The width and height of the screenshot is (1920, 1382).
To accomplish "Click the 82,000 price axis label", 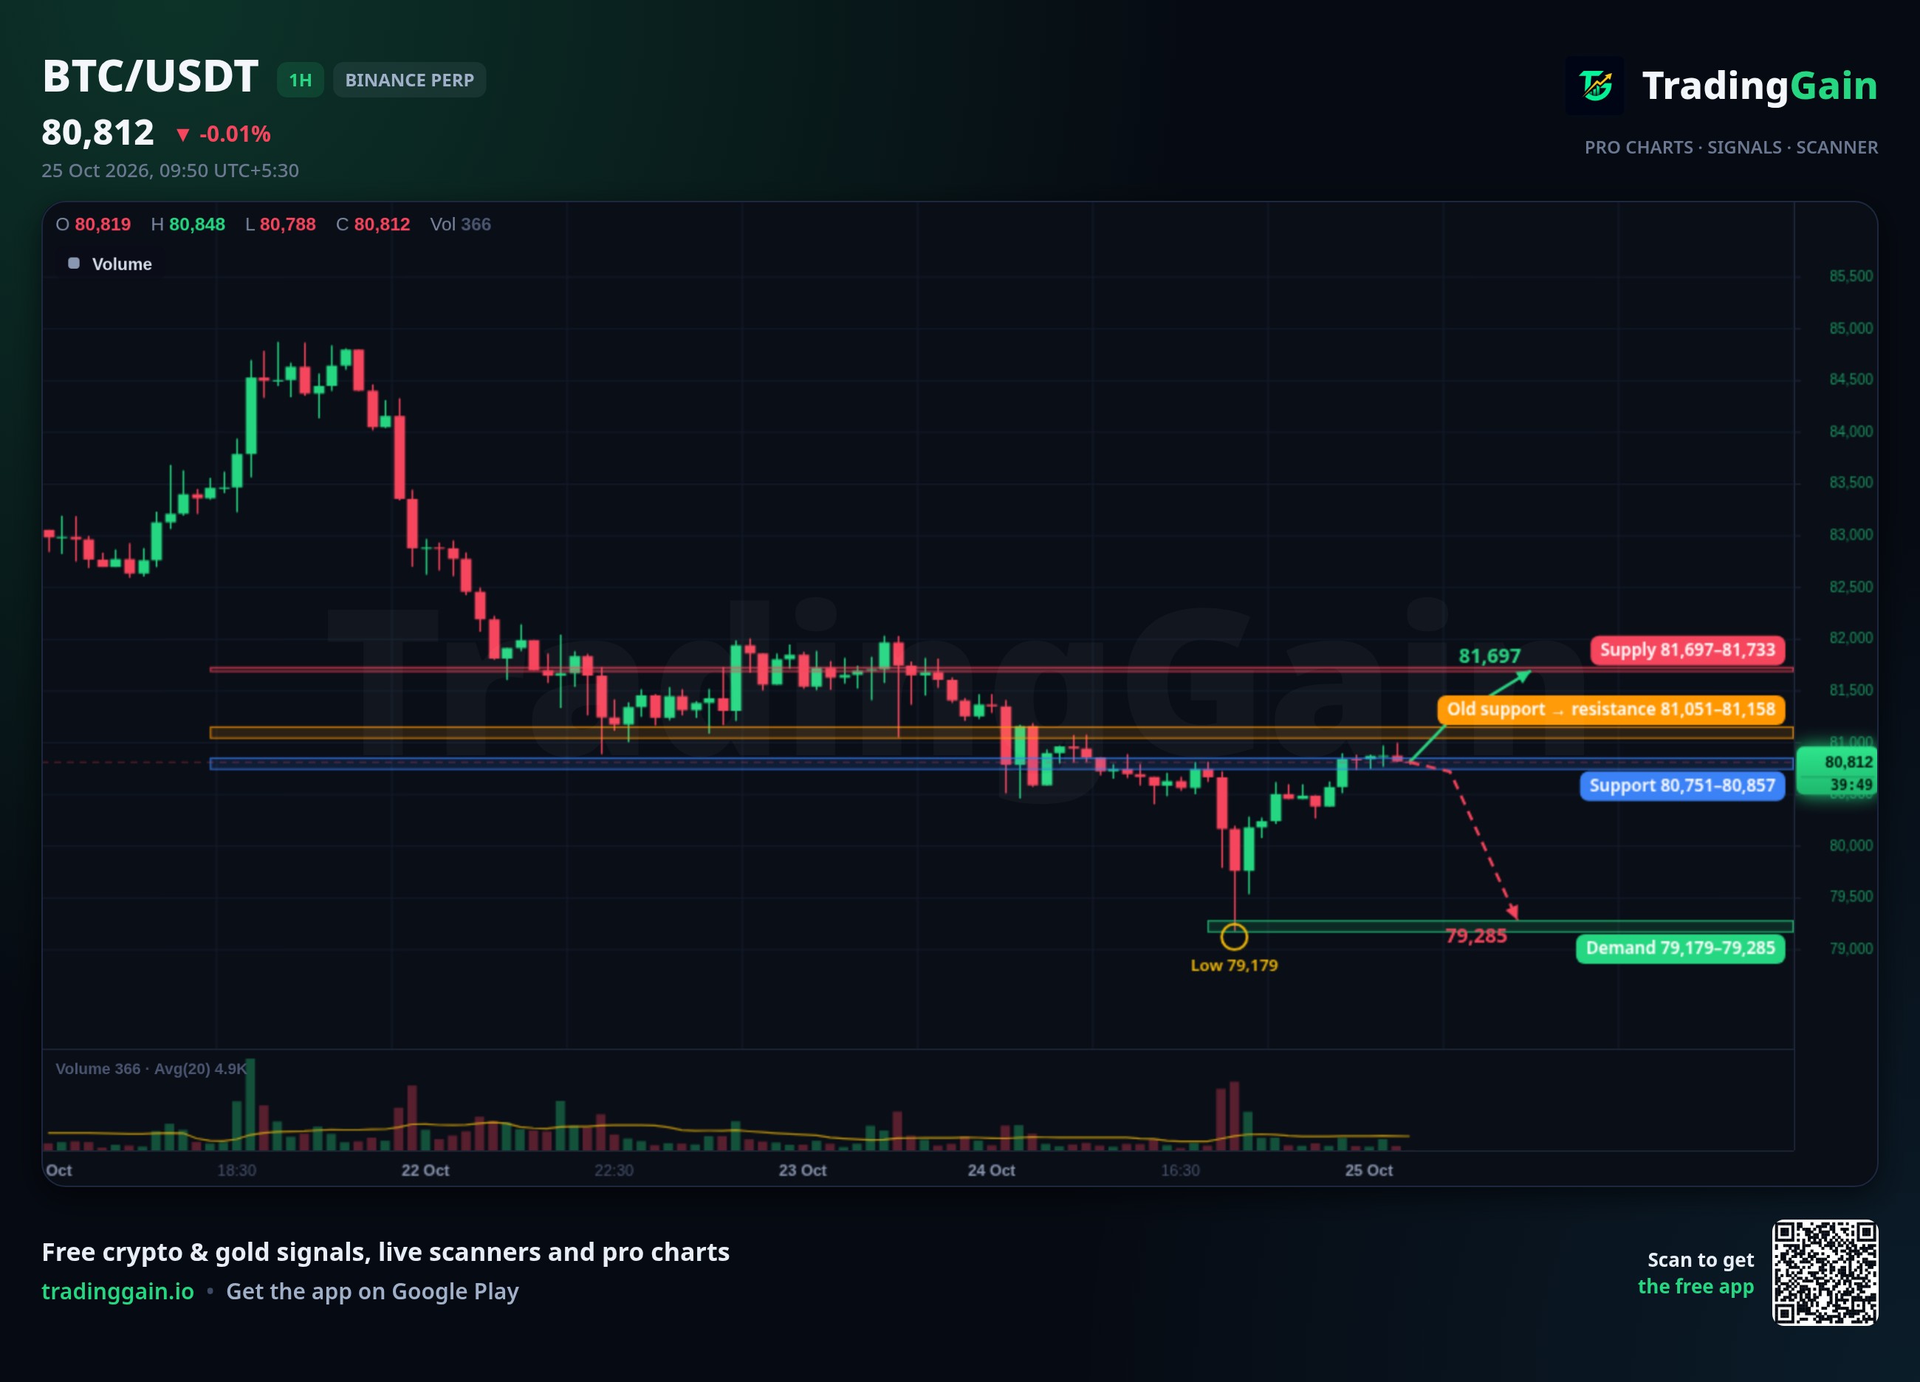I will pos(1851,638).
